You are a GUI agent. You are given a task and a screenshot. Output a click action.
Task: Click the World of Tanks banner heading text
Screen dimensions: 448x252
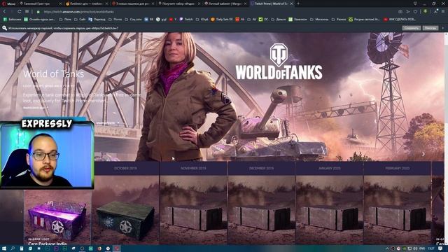[54, 74]
